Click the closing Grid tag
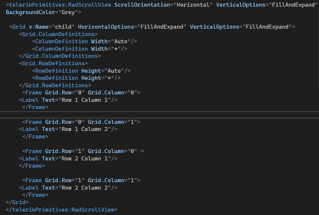This screenshot has height=215, width=319. (x=17, y=202)
